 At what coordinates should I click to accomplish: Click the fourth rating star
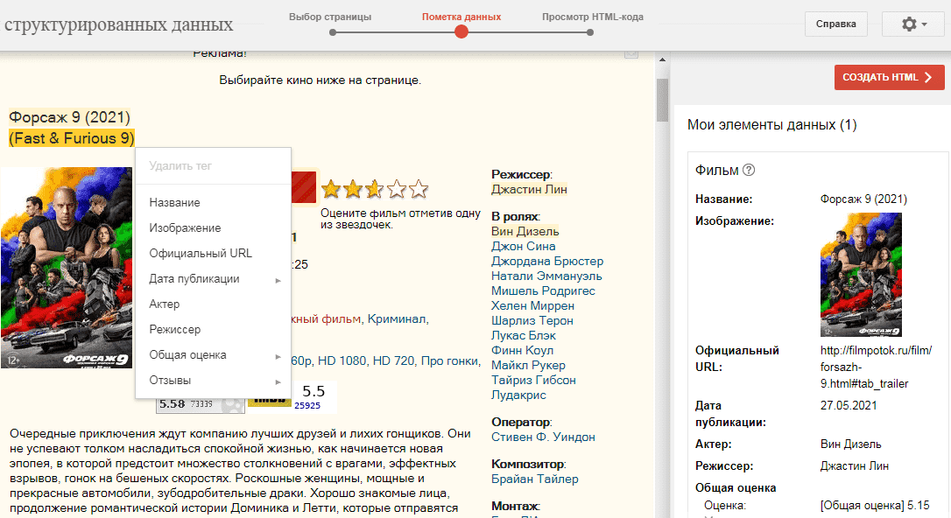pos(397,190)
